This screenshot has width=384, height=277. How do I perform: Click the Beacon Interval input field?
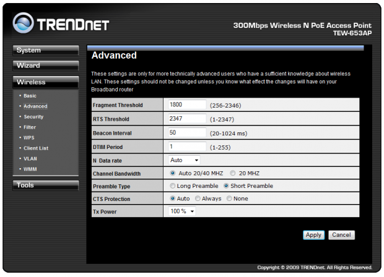[x=187, y=133]
